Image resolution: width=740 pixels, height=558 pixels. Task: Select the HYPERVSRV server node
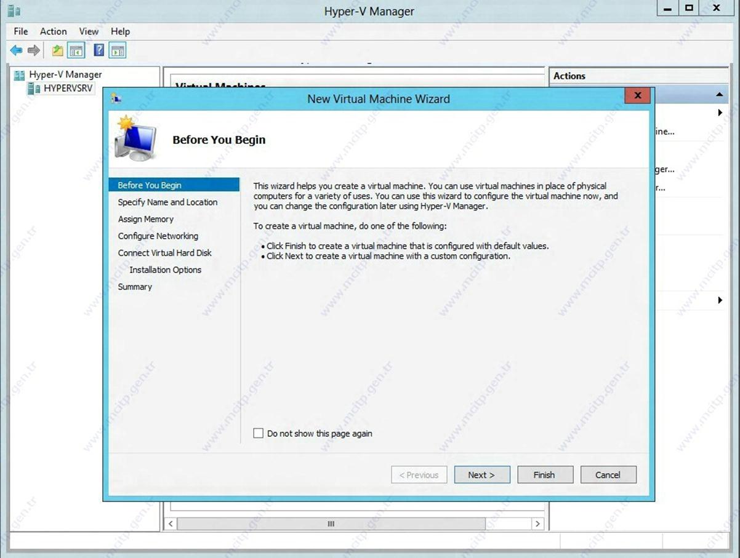68,89
